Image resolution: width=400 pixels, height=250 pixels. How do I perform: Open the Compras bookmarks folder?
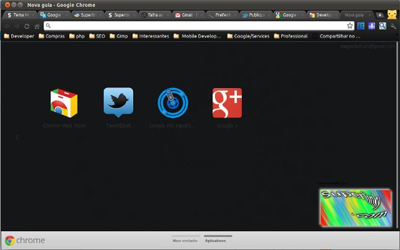click(x=52, y=36)
